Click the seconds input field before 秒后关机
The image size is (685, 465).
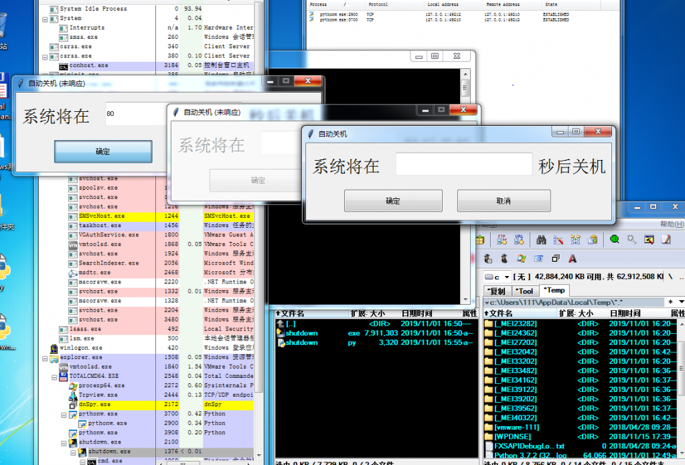(463, 165)
